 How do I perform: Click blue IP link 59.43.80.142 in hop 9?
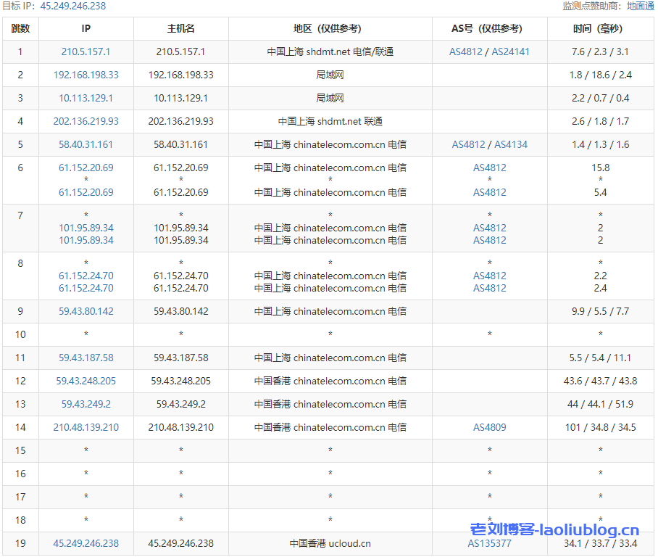(x=86, y=311)
